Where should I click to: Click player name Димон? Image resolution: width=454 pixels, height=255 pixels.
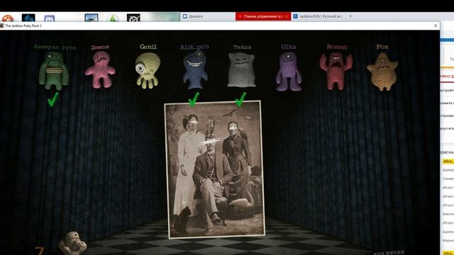click(100, 47)
